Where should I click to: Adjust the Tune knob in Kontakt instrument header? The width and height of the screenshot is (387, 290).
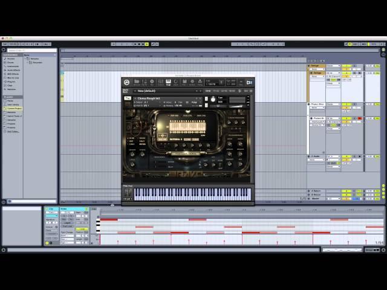(213, 100)
